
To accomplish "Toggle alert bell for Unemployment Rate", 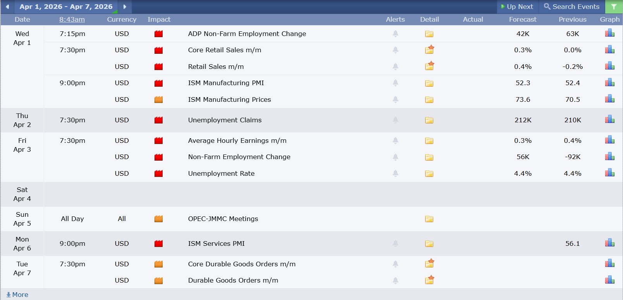I will [395, 173].
